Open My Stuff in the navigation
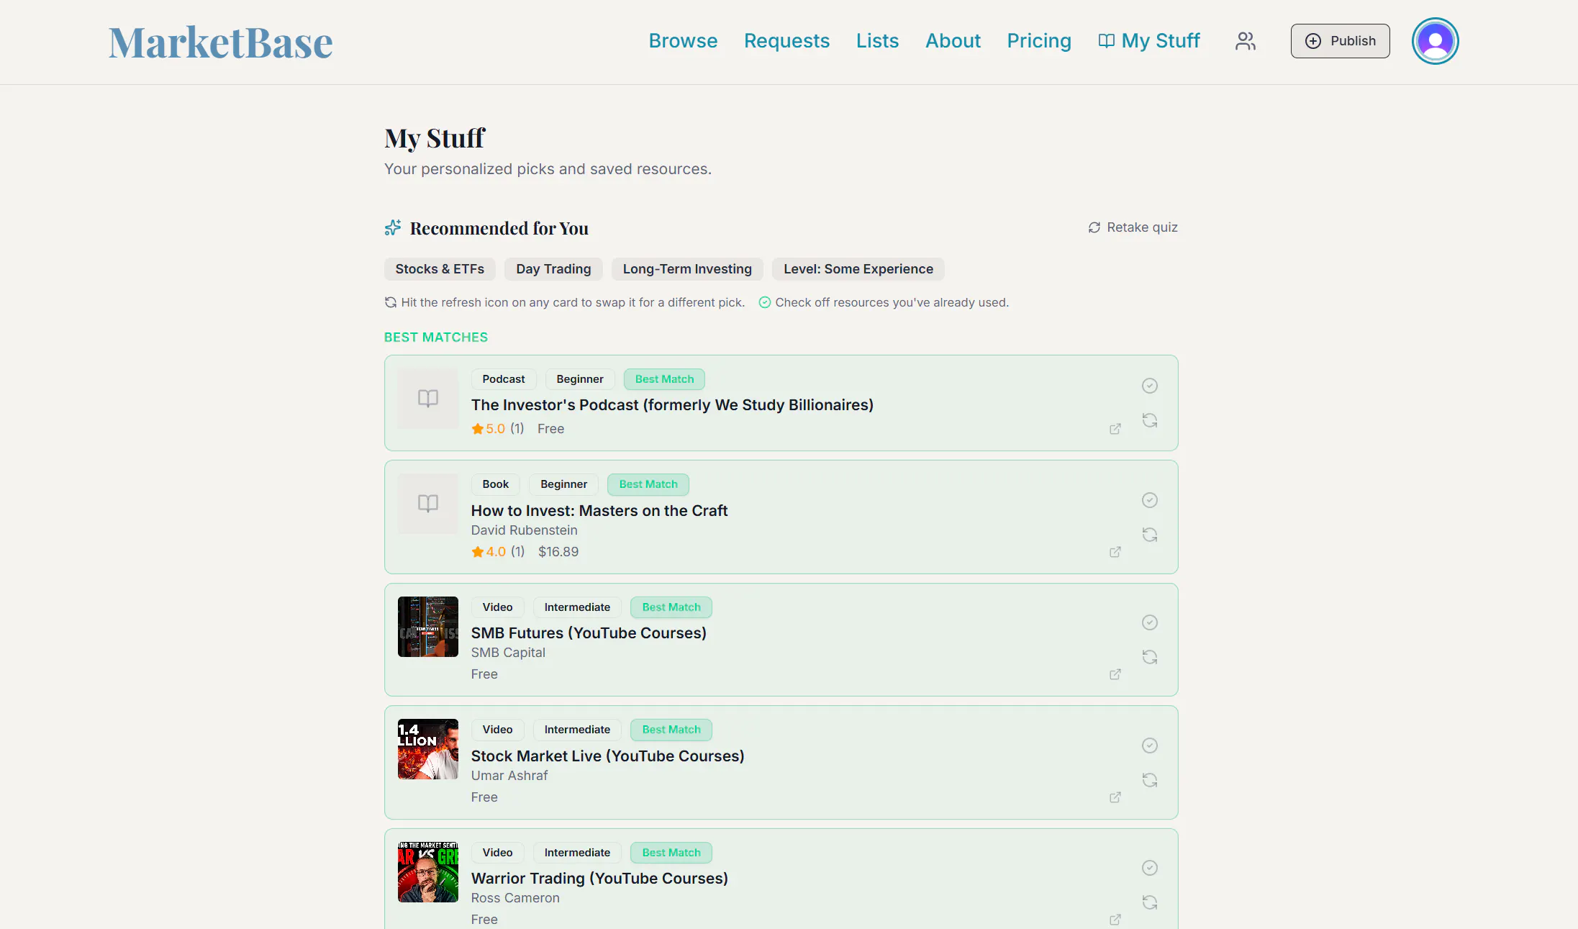Image resolution: width=1578 pixels, height=929 pixels. [x=1149, y=41]
